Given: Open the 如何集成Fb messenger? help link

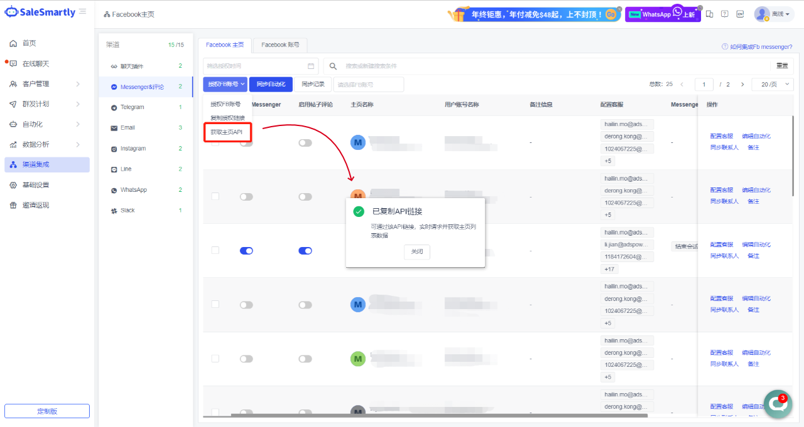Looking at the screenshot, I should click(x=757, y=47).
